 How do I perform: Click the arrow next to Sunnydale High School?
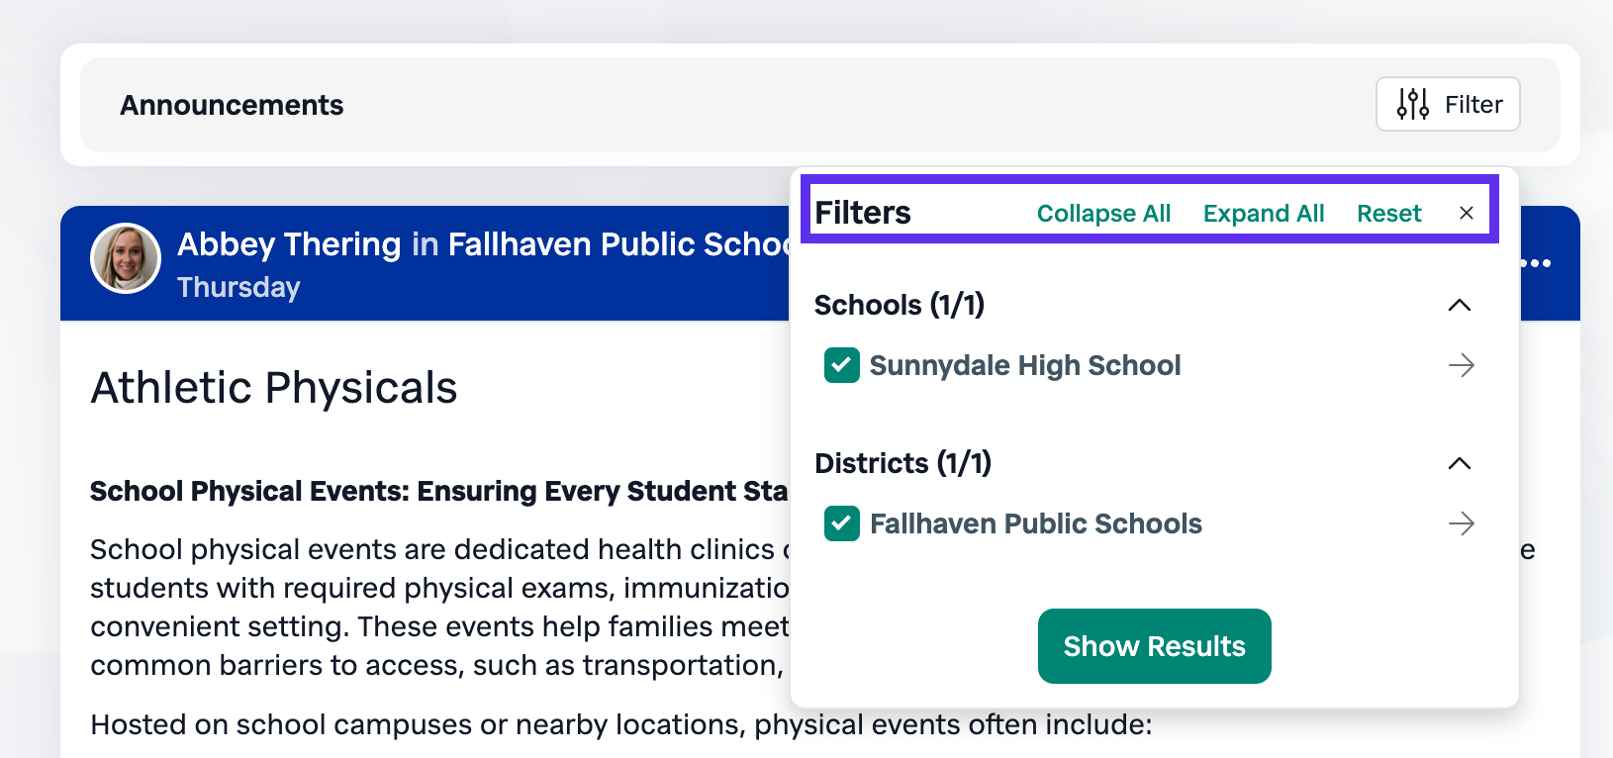[x=1462, y=365]
